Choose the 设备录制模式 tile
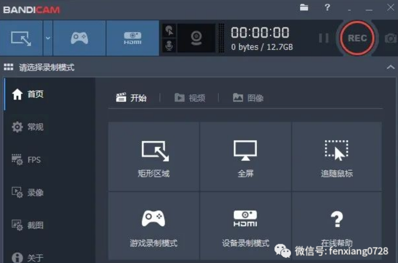This screenshot has width=398, height=263. (245, 226)
